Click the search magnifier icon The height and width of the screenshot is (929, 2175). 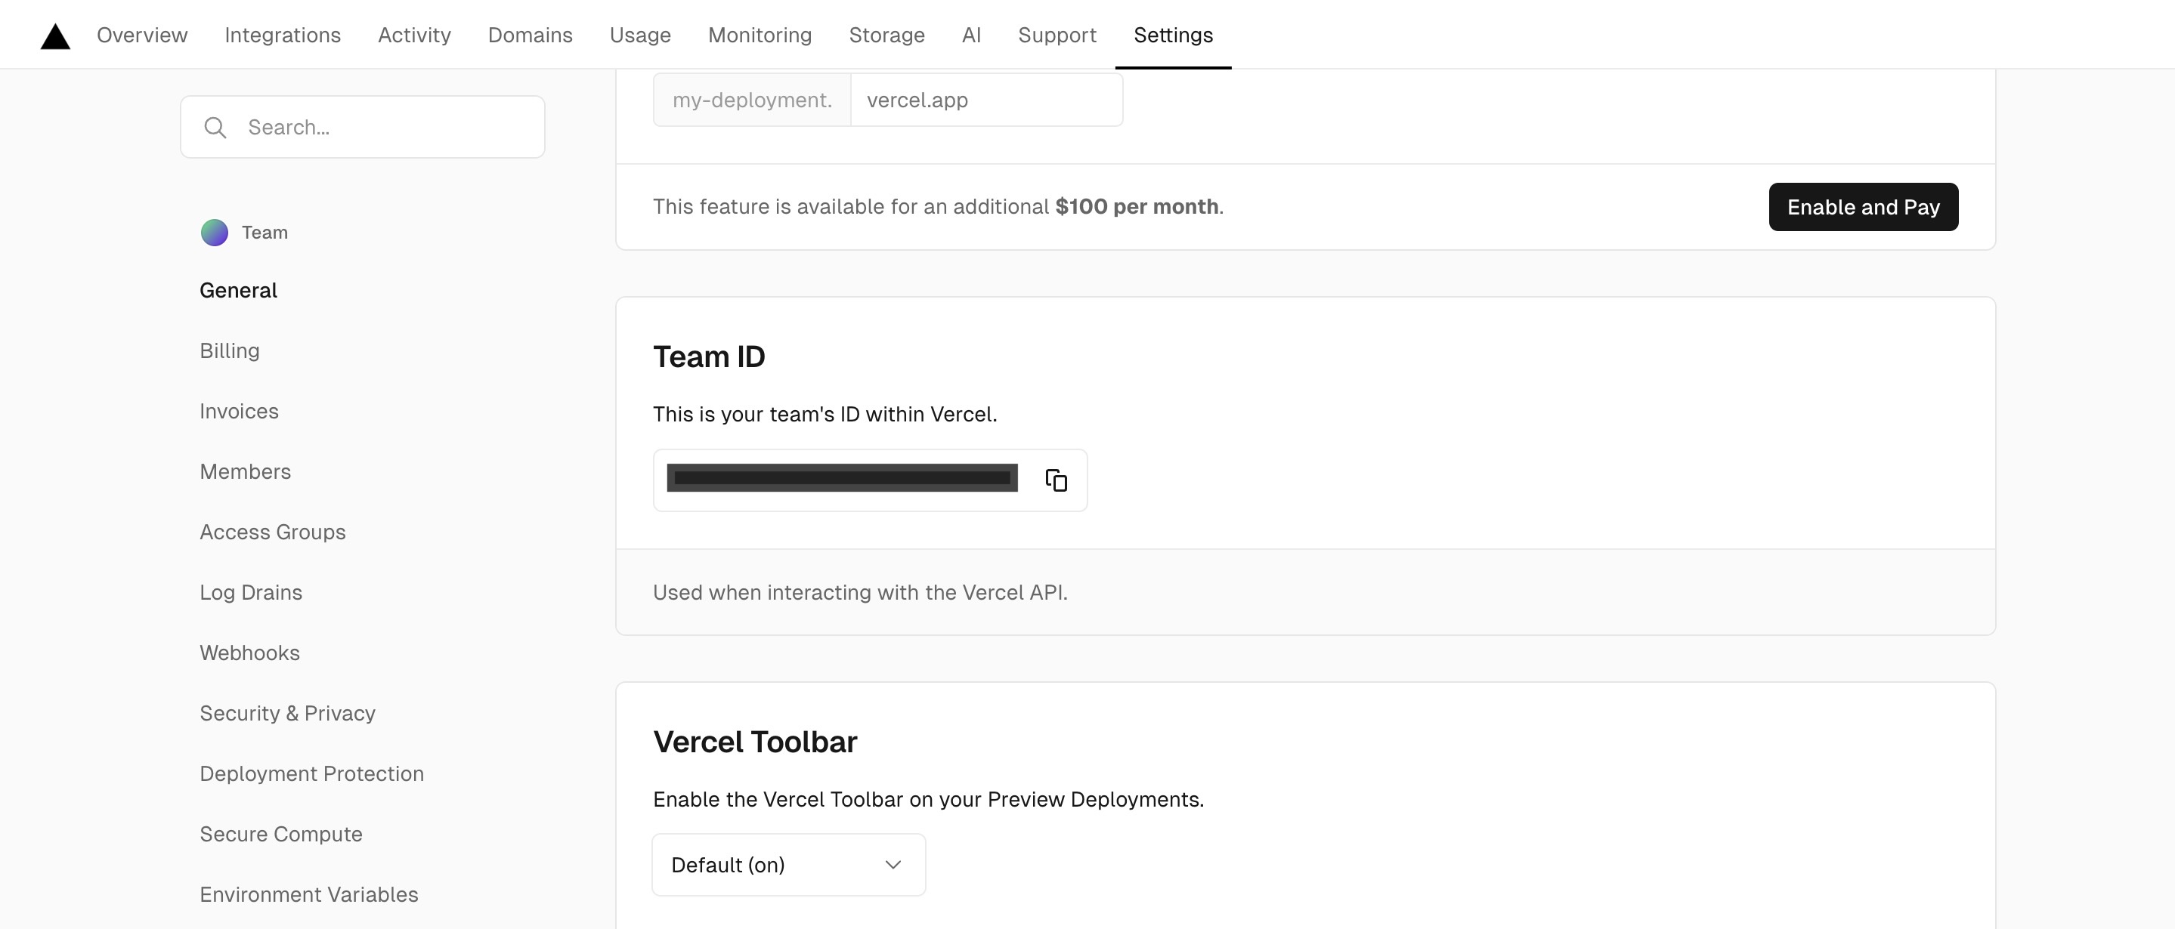pyautogui.click(x=215, y=128)
